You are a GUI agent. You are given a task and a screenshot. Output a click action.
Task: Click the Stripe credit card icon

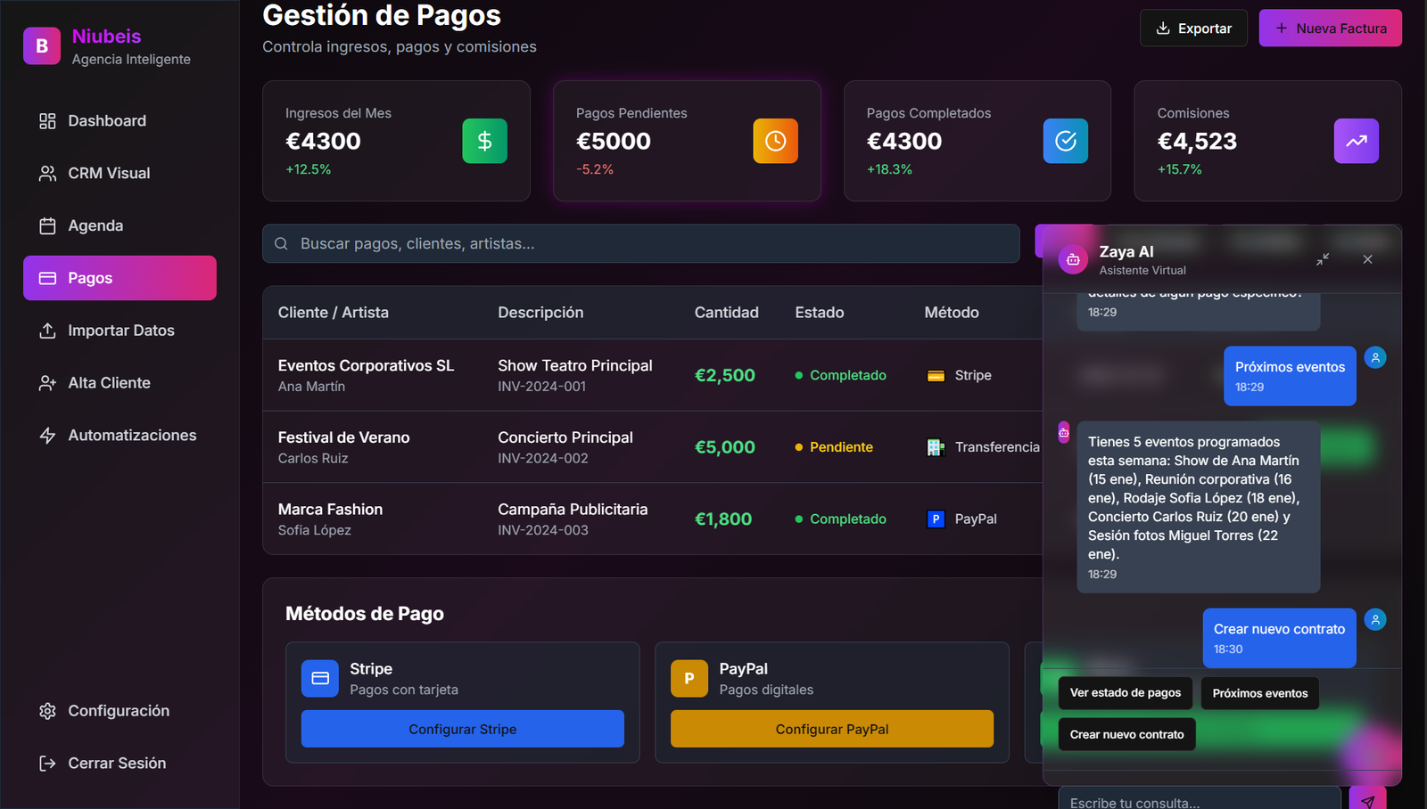point(320,679)
